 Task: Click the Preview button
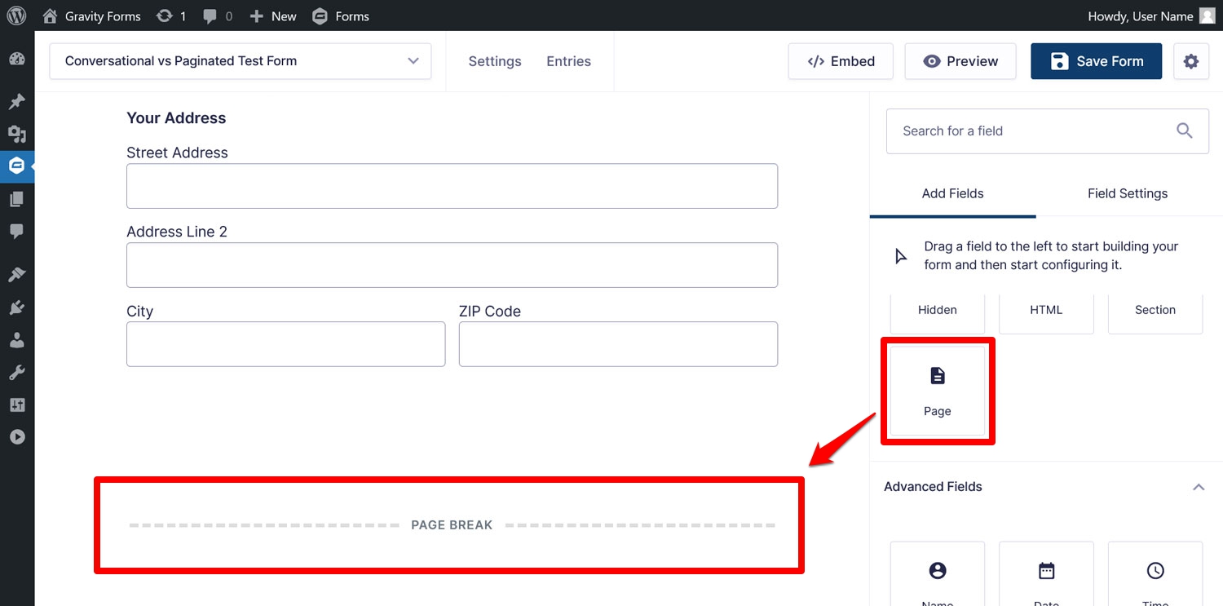960,61
